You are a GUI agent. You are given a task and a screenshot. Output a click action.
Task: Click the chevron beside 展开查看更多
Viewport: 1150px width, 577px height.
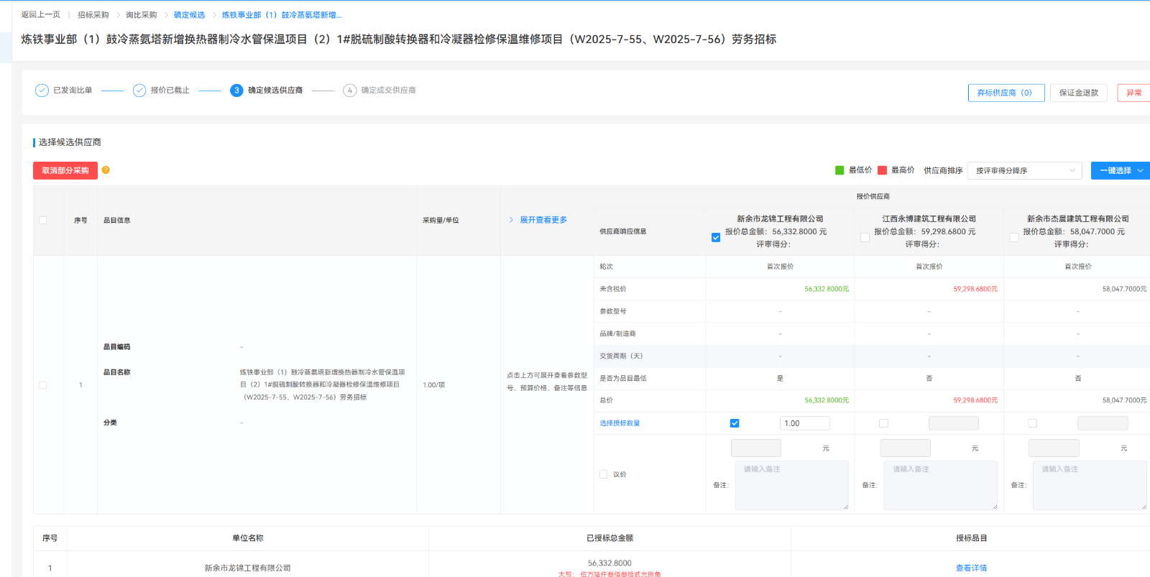[x=511, y=220]
